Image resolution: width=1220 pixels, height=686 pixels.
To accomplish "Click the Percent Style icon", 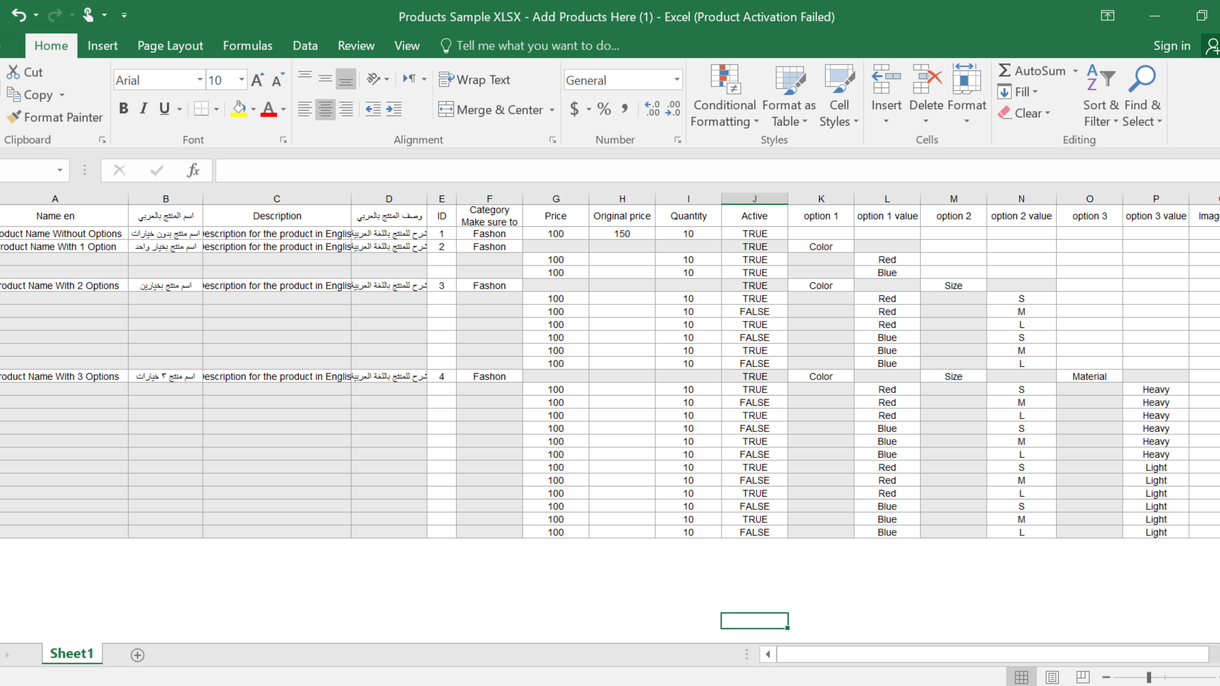I will coord(603,109).
